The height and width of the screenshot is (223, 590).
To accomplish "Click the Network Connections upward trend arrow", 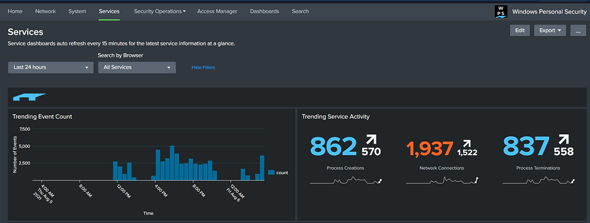I will 467,144.
